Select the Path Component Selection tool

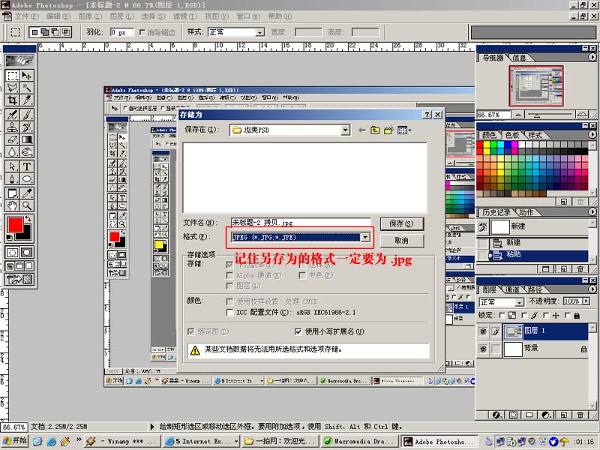12,166
